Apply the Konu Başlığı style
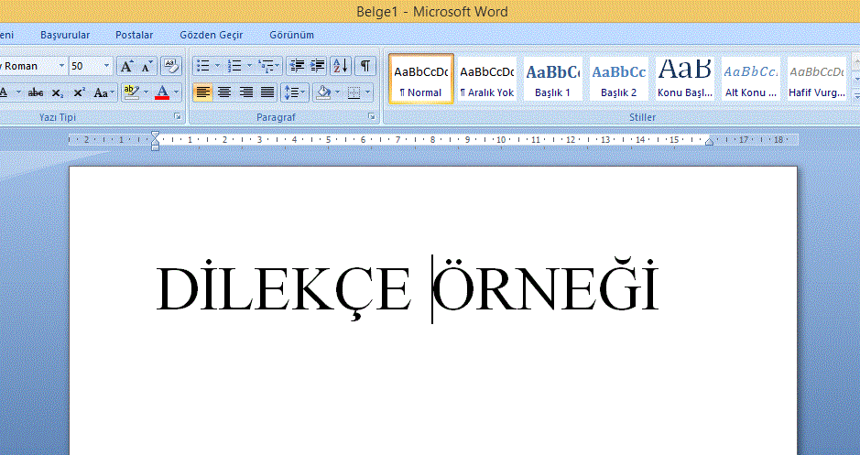The width and height of the screenshot is (860, 455). [685, 79]
